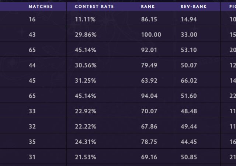The image size is (236, 166).
Task: Click the 92.01 rank cell
Action: coord(149,50)
